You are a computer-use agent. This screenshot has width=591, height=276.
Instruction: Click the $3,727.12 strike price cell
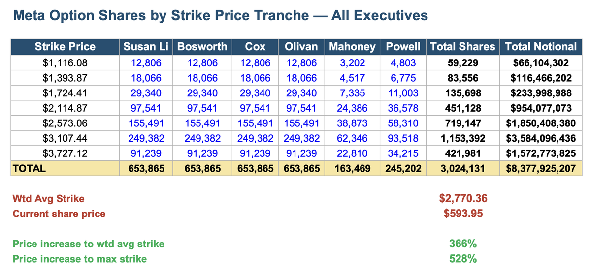click(65, 153)
